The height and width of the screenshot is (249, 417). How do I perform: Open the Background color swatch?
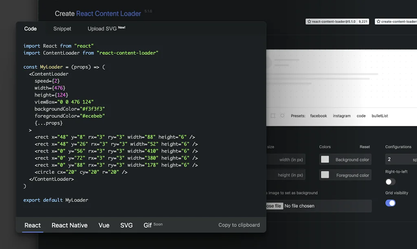325,159
